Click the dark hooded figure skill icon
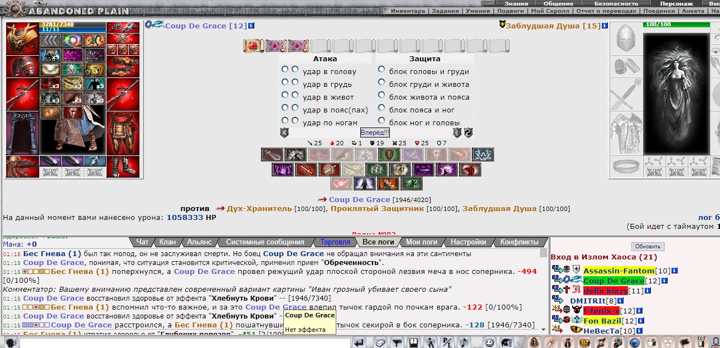 pos(365,184)
